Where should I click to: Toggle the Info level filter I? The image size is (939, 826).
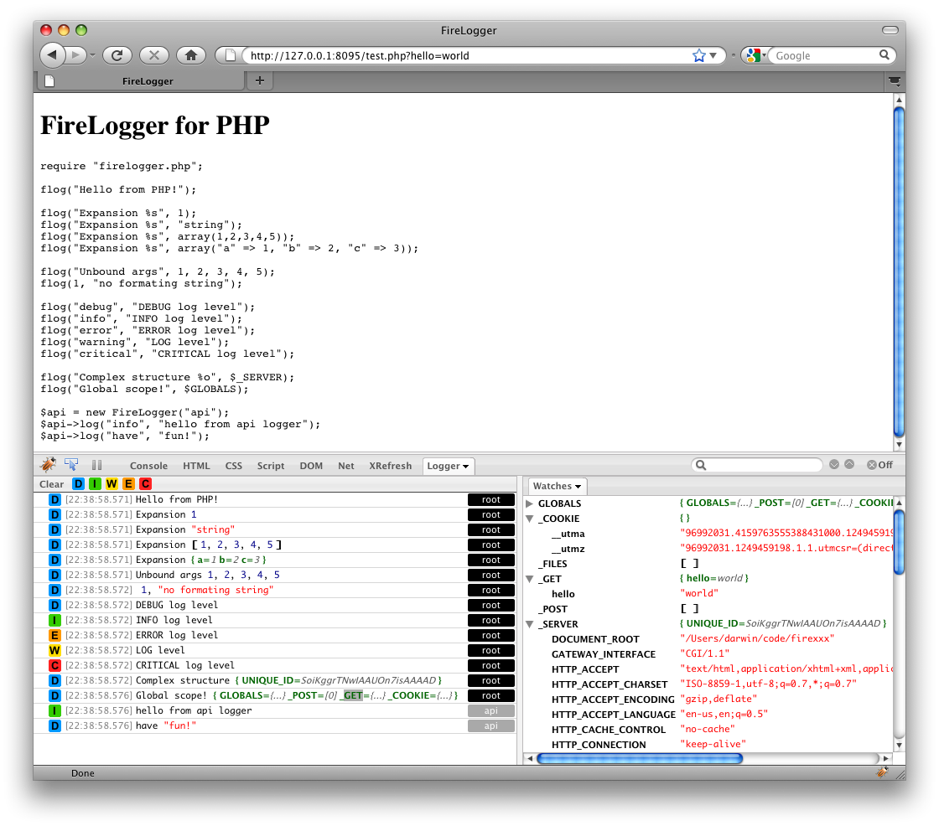click(96, 484)
